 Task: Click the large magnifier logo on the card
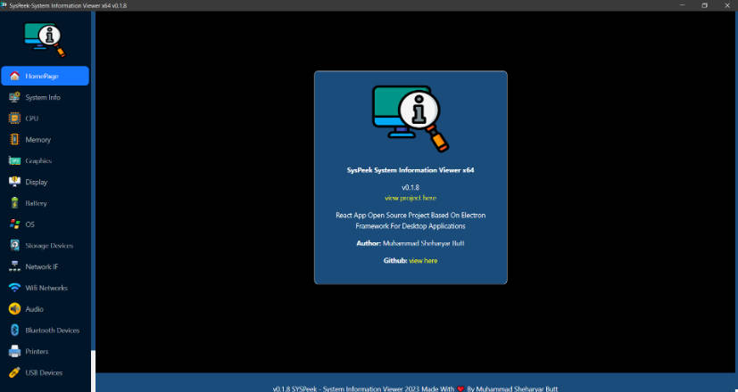pos(410,119)
